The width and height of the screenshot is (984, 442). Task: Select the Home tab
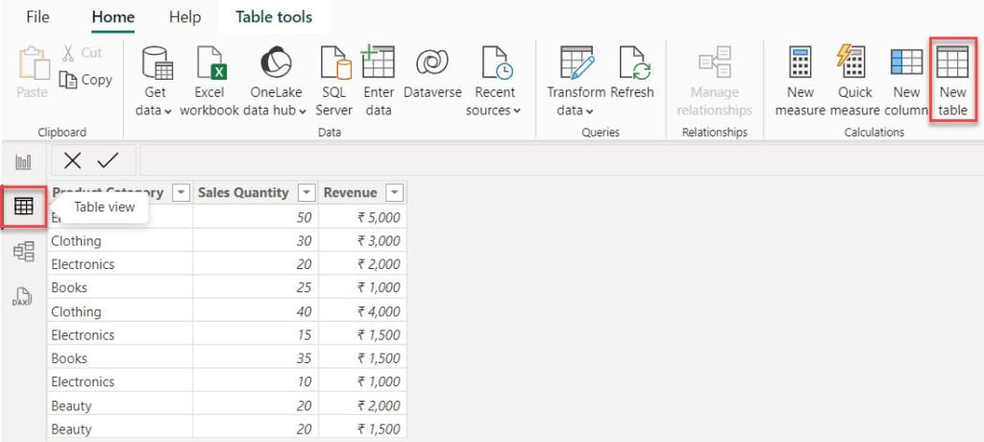pos(113,17)
